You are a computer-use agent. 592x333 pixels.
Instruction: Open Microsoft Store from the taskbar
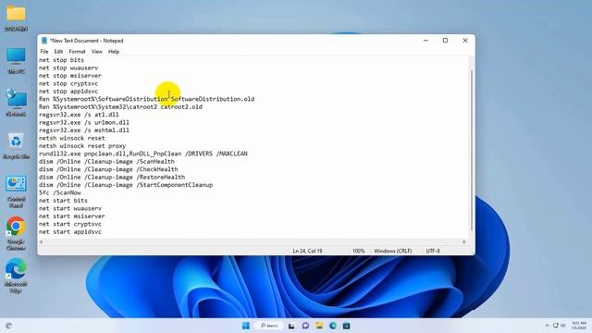coord(346,326)
